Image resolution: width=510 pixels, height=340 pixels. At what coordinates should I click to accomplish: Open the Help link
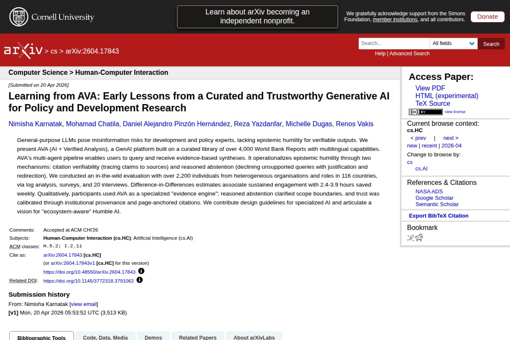[380, 54]
